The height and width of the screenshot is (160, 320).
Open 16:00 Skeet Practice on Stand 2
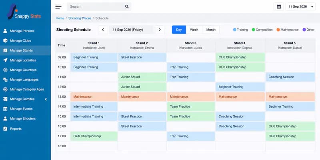point(142,126)
